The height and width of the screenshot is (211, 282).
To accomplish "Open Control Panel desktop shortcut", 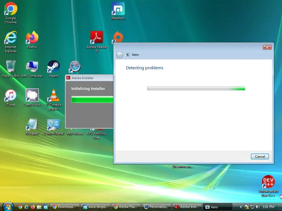I will [x=54, y=127].
